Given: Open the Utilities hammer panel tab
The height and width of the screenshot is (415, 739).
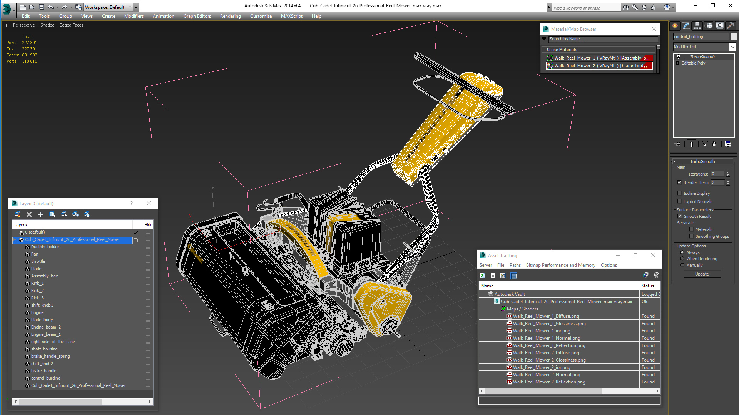Looking at the screenshot, I should 730,26.
